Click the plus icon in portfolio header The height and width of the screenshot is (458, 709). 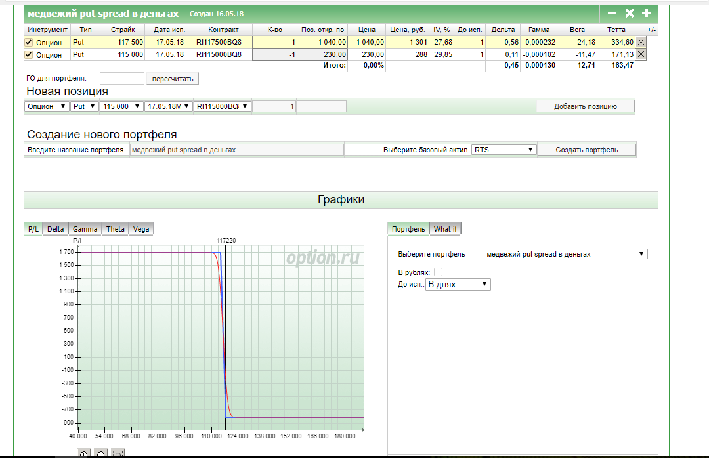click(646, 13)
